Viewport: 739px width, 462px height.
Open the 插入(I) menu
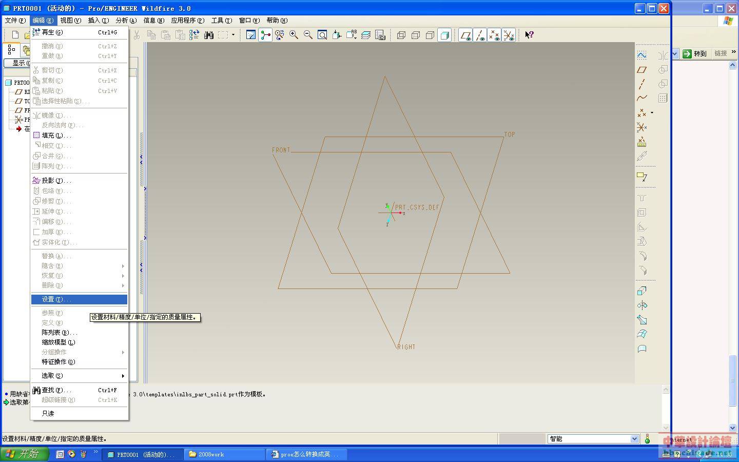pyautogui.click(x=98, y=21)
